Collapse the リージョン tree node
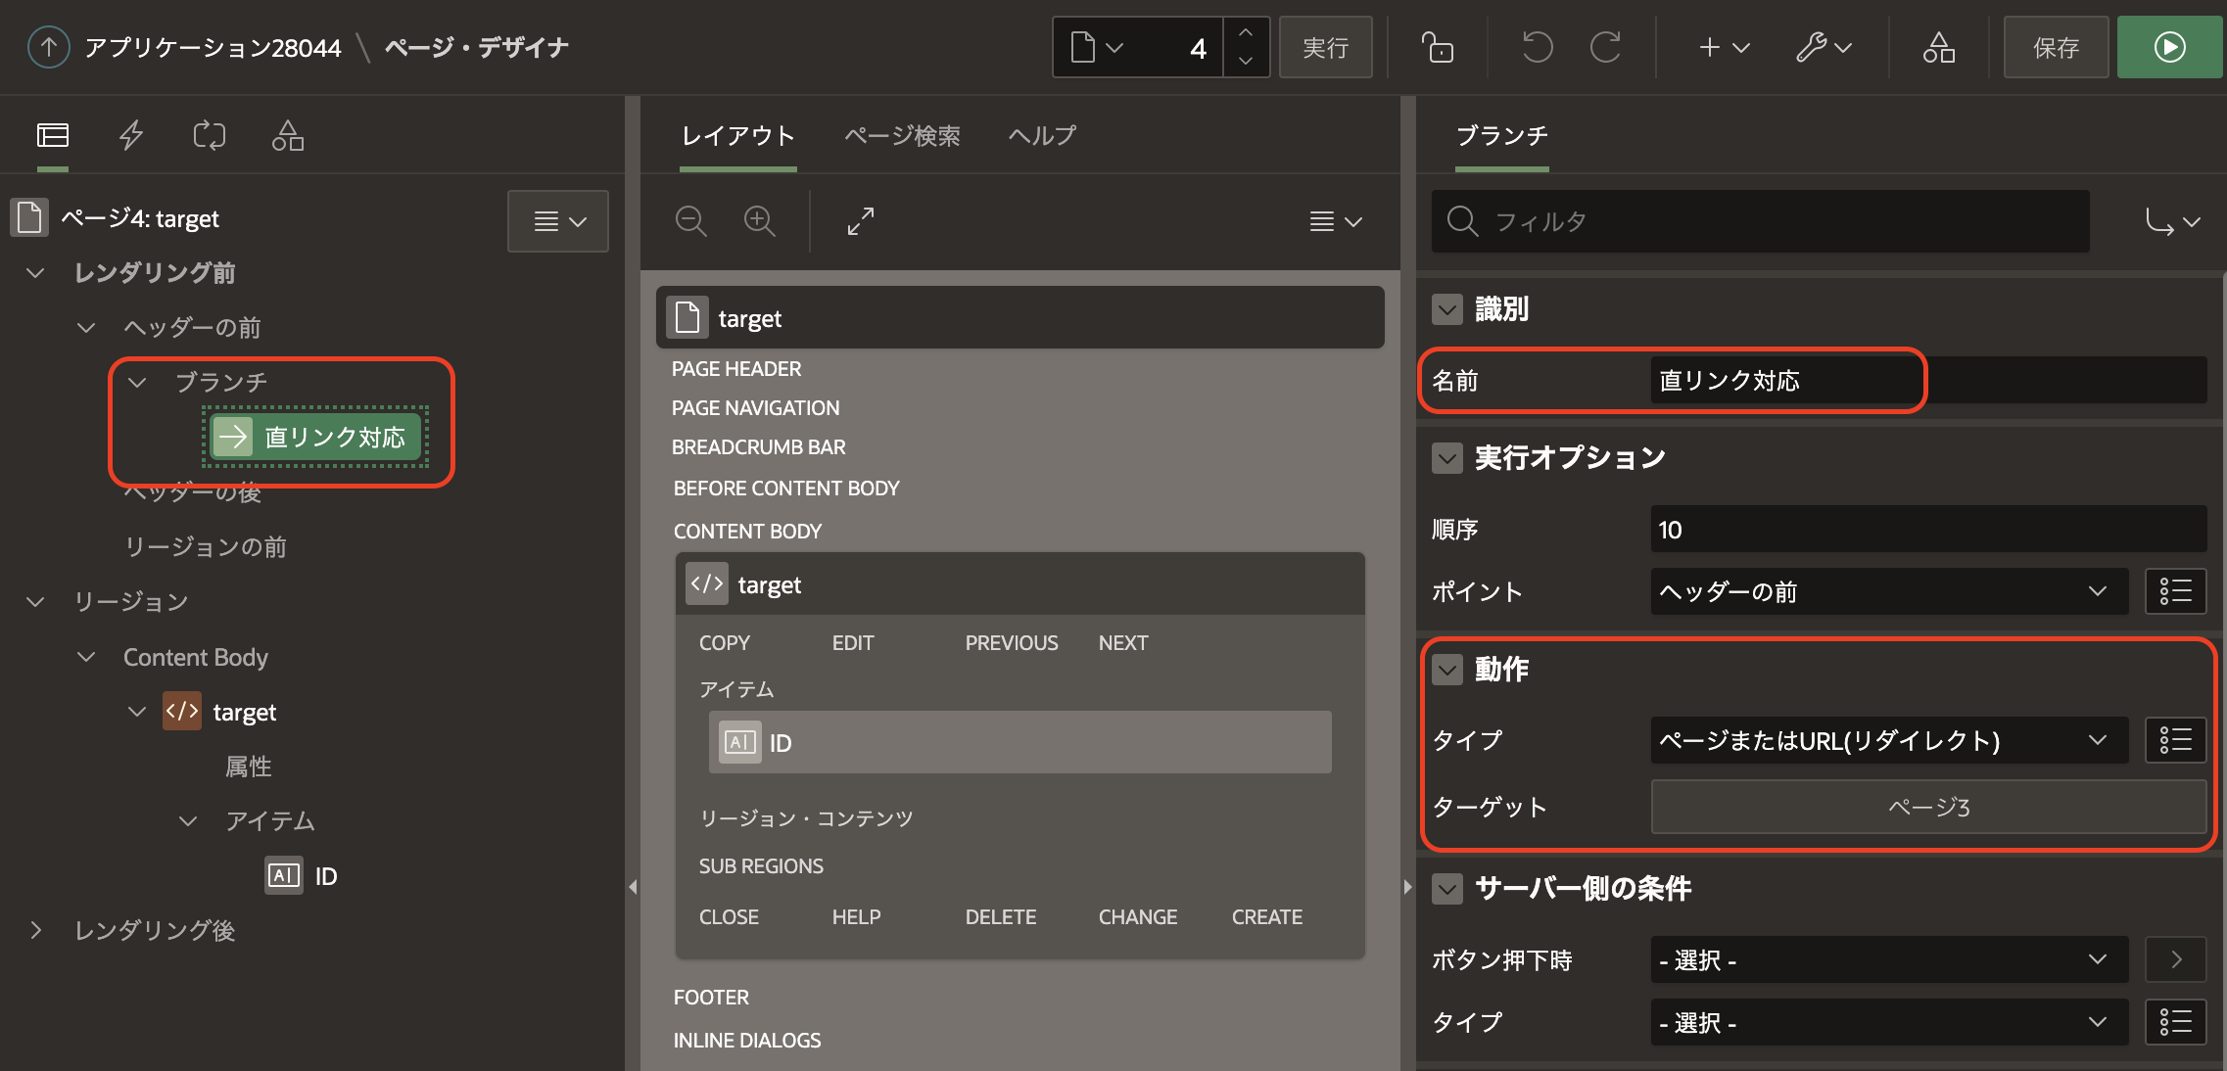Screen dimensions: 2227x1071 pos(35,602)
